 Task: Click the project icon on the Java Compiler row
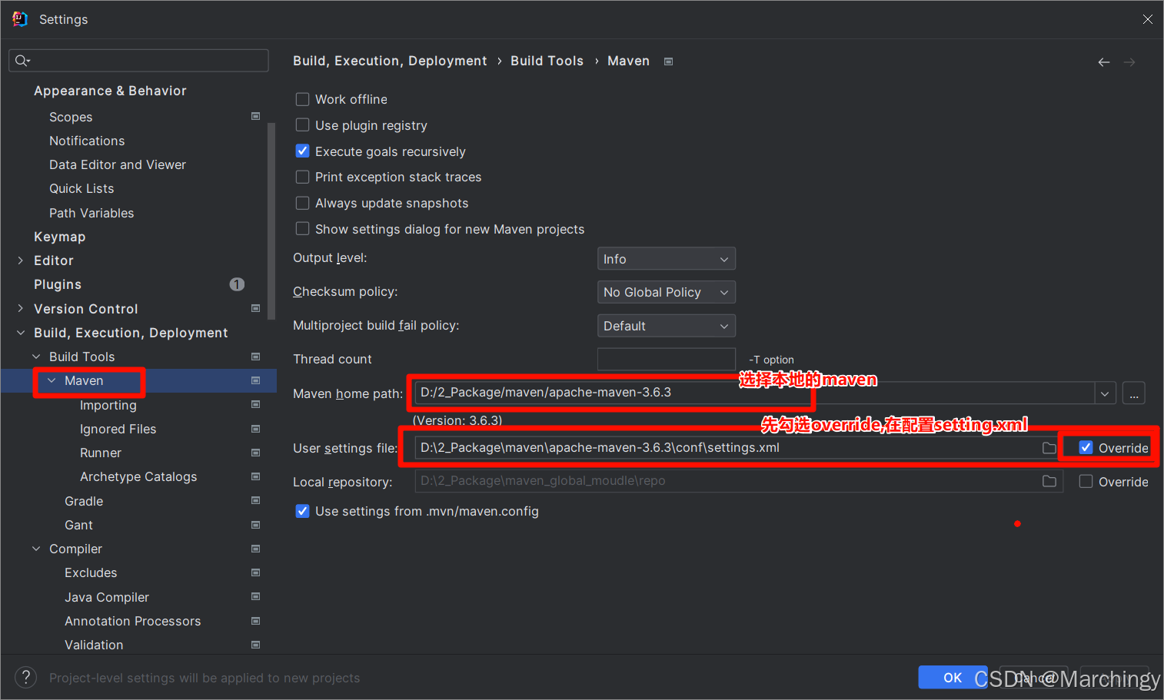click(256, 597)
